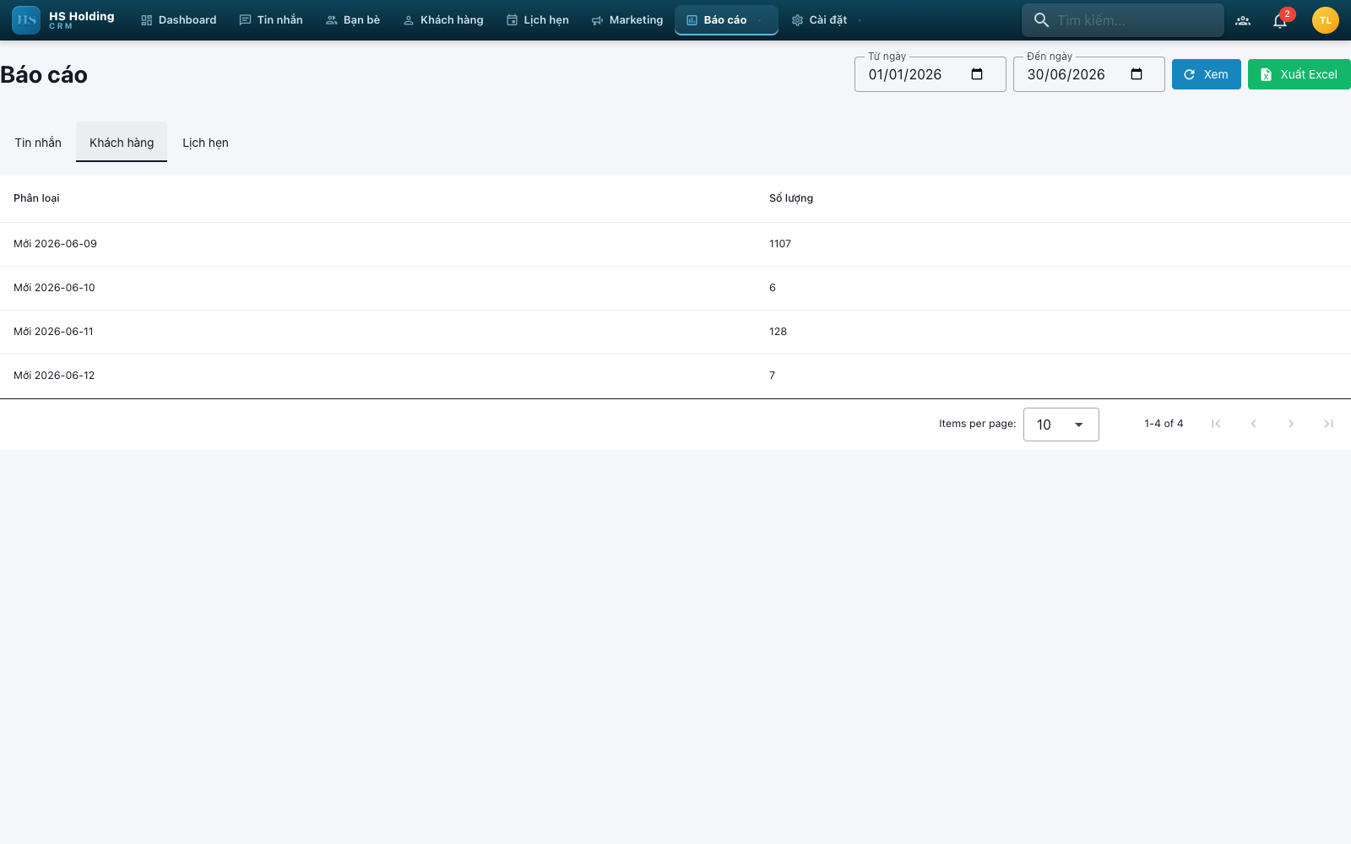The image size is (1351, 844).
Task: Click the search magnifier icon
Action: [x=1041, y=20]
